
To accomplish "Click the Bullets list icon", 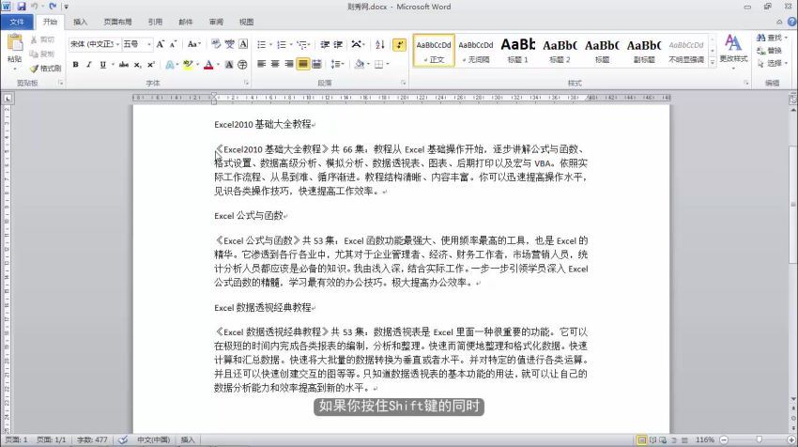I will [x=262, y=45].
